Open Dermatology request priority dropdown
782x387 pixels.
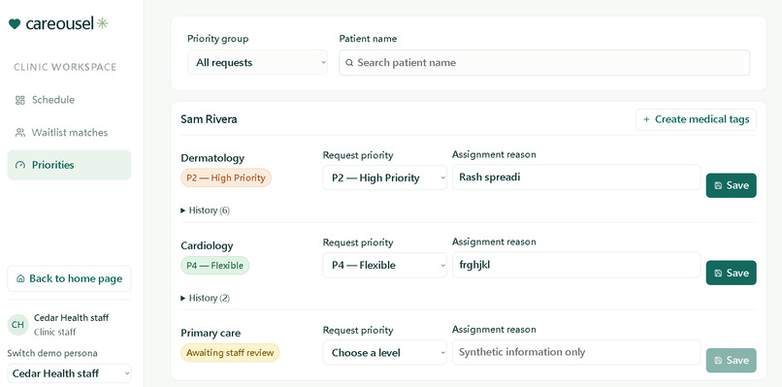(384, 178)
